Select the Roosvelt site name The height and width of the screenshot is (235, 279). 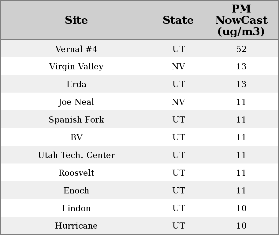[x=76, y=173]
